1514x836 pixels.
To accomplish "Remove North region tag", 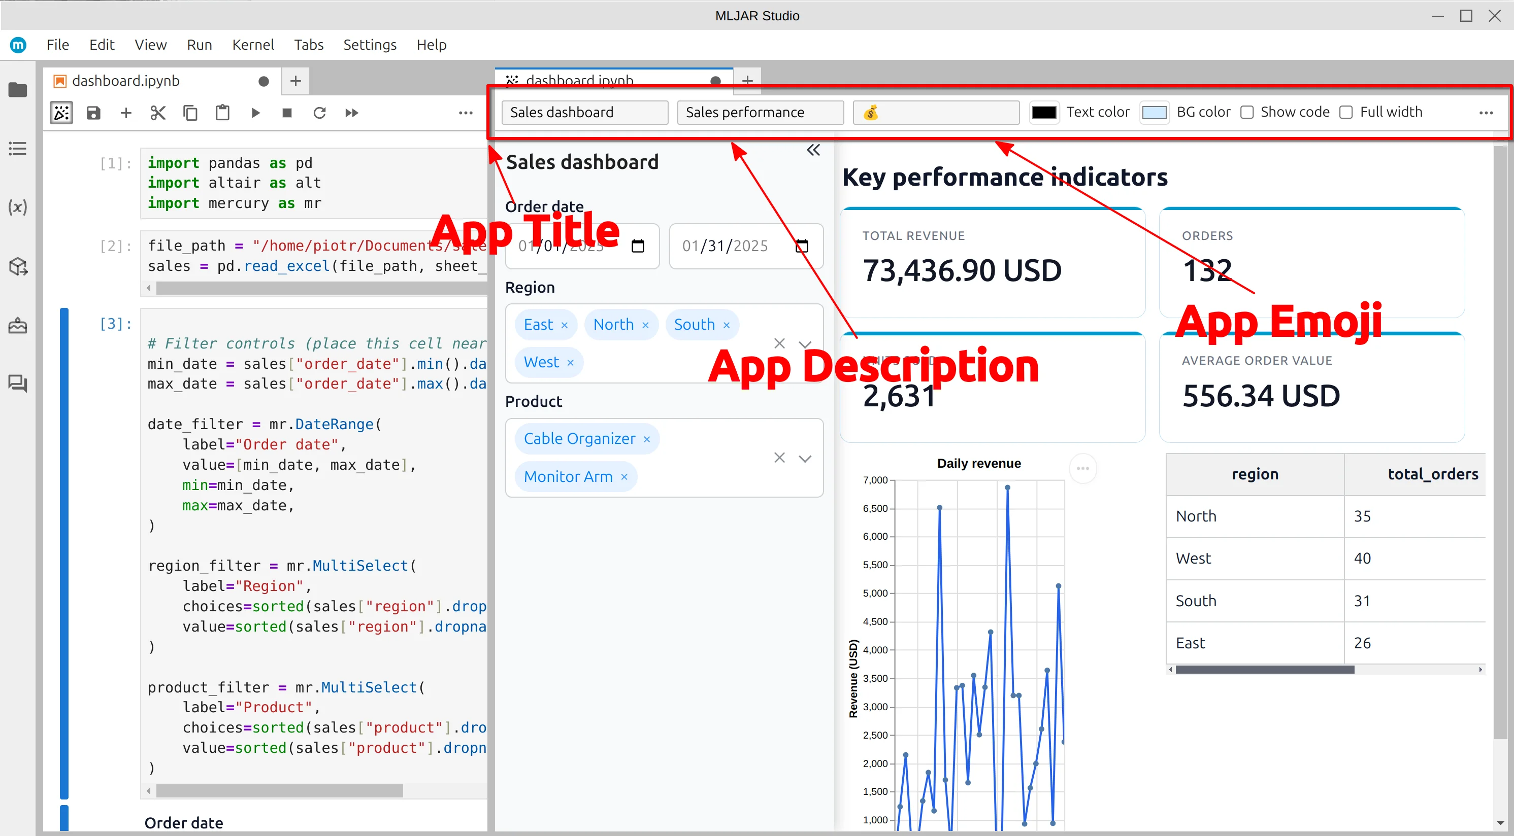I will pyautogui.click(x=645, y=325).
